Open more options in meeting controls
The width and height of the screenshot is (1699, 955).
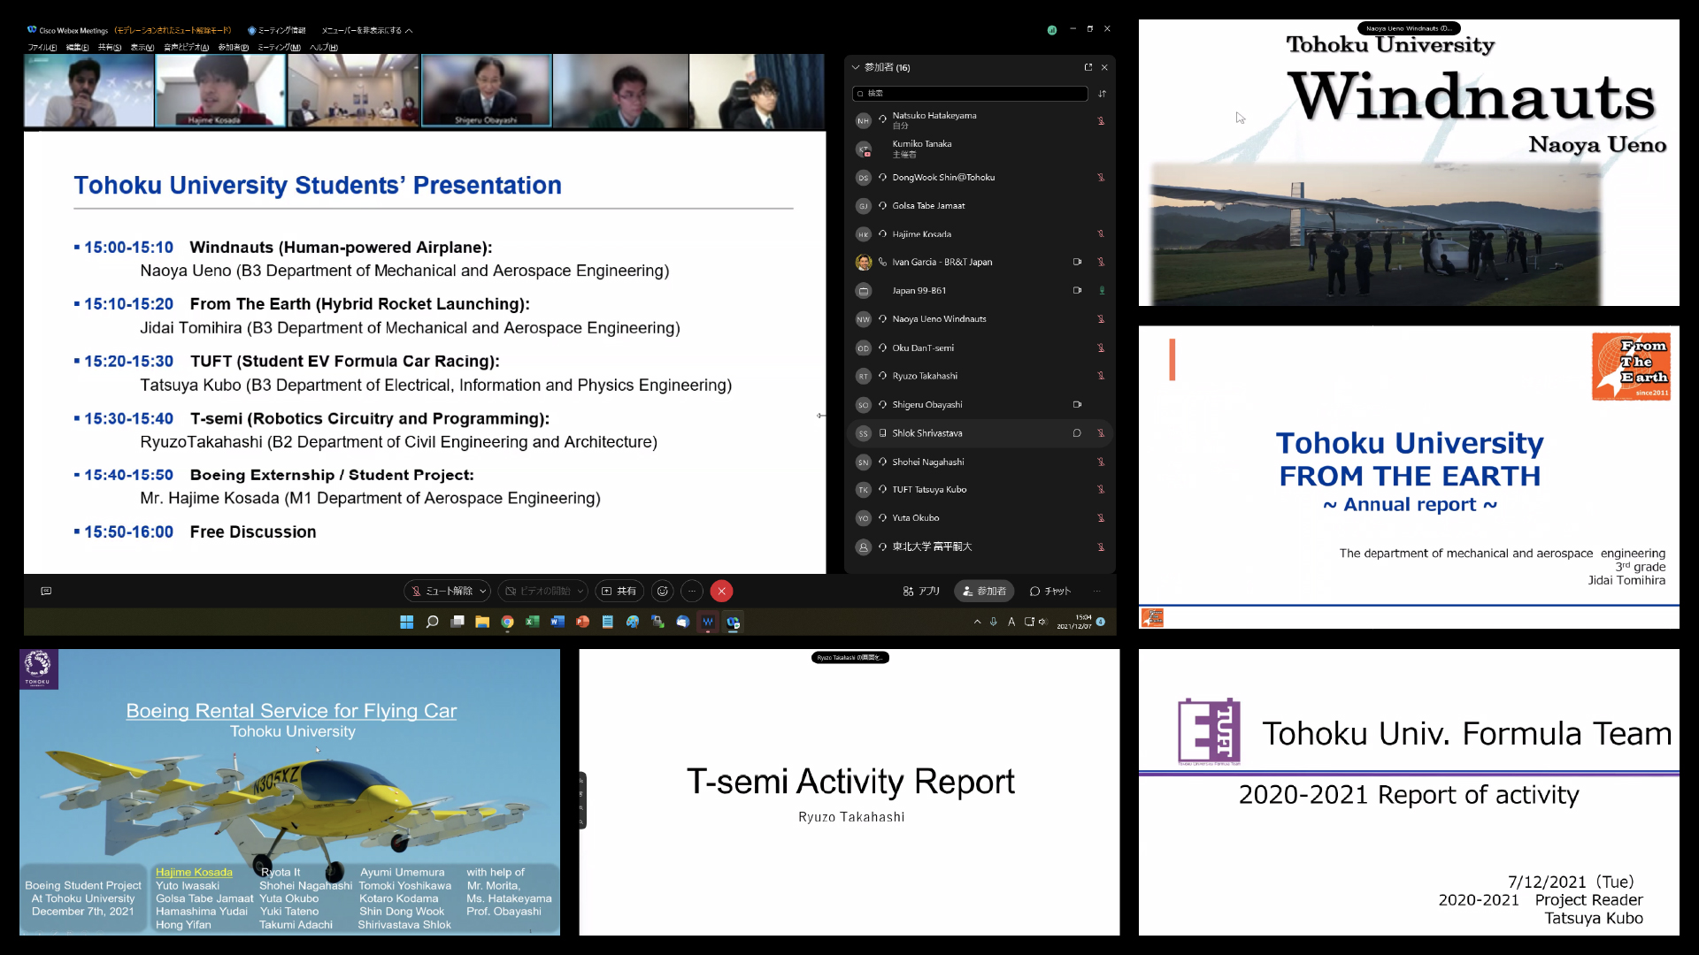coord(692,591)
